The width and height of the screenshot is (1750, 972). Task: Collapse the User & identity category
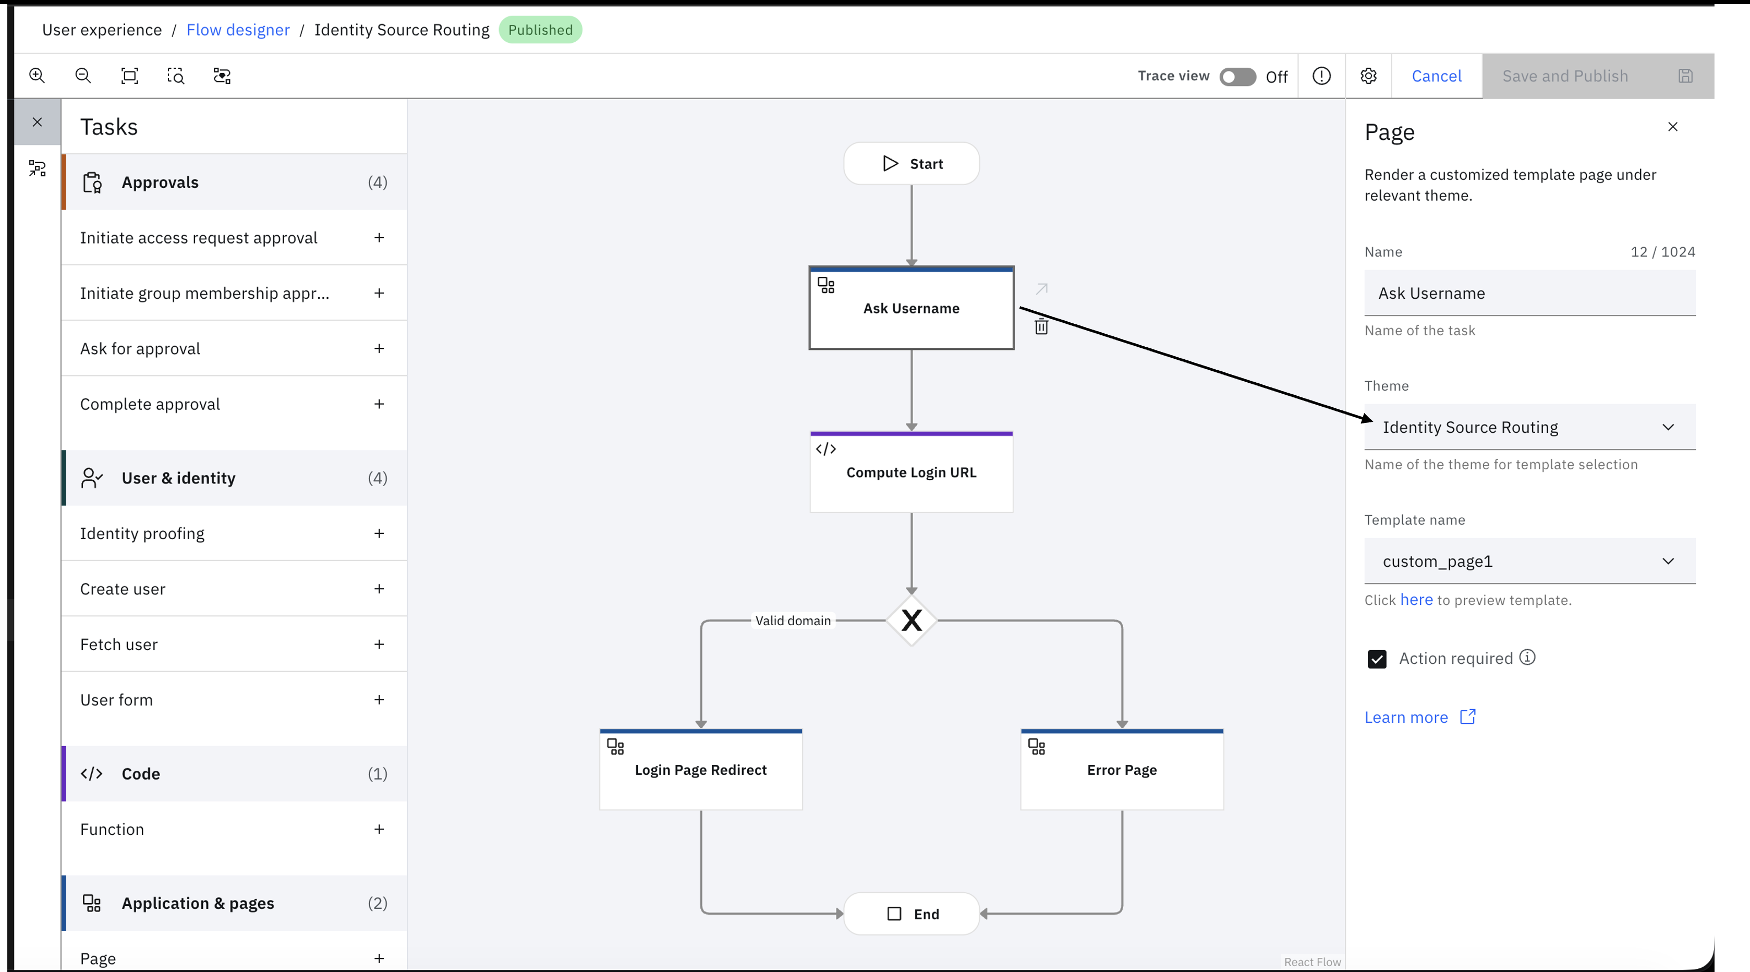[234, 478]
